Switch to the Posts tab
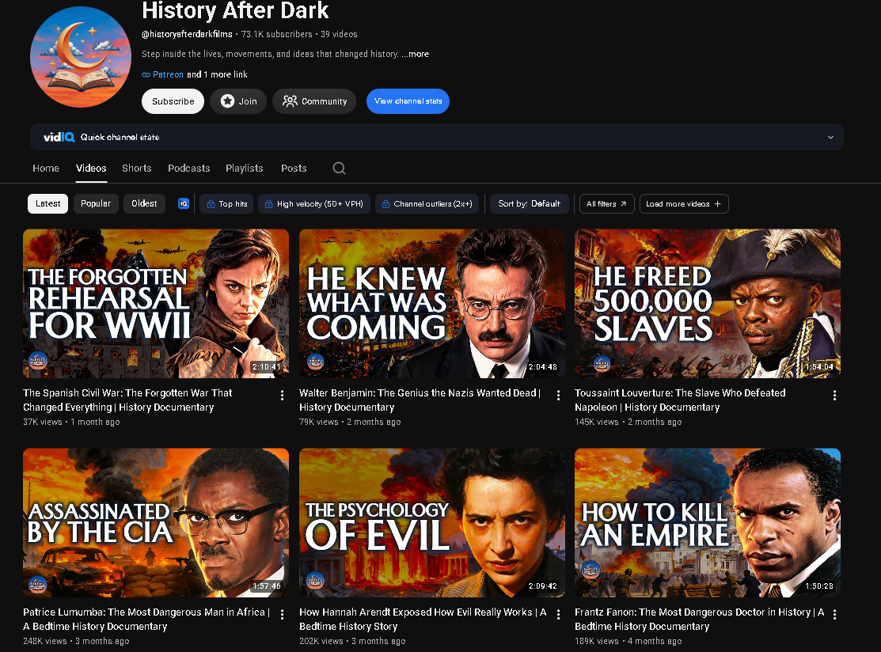The height and width of the screenshot is (652, 881). click(294, 168)
